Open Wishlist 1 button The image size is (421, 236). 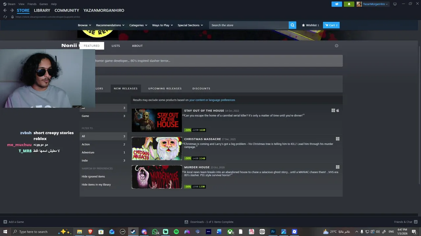[x=310, y=25]
